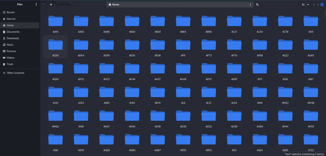Select the AA55 folder icon
This screenshot has width=326, height=156.
pos(81,21)
